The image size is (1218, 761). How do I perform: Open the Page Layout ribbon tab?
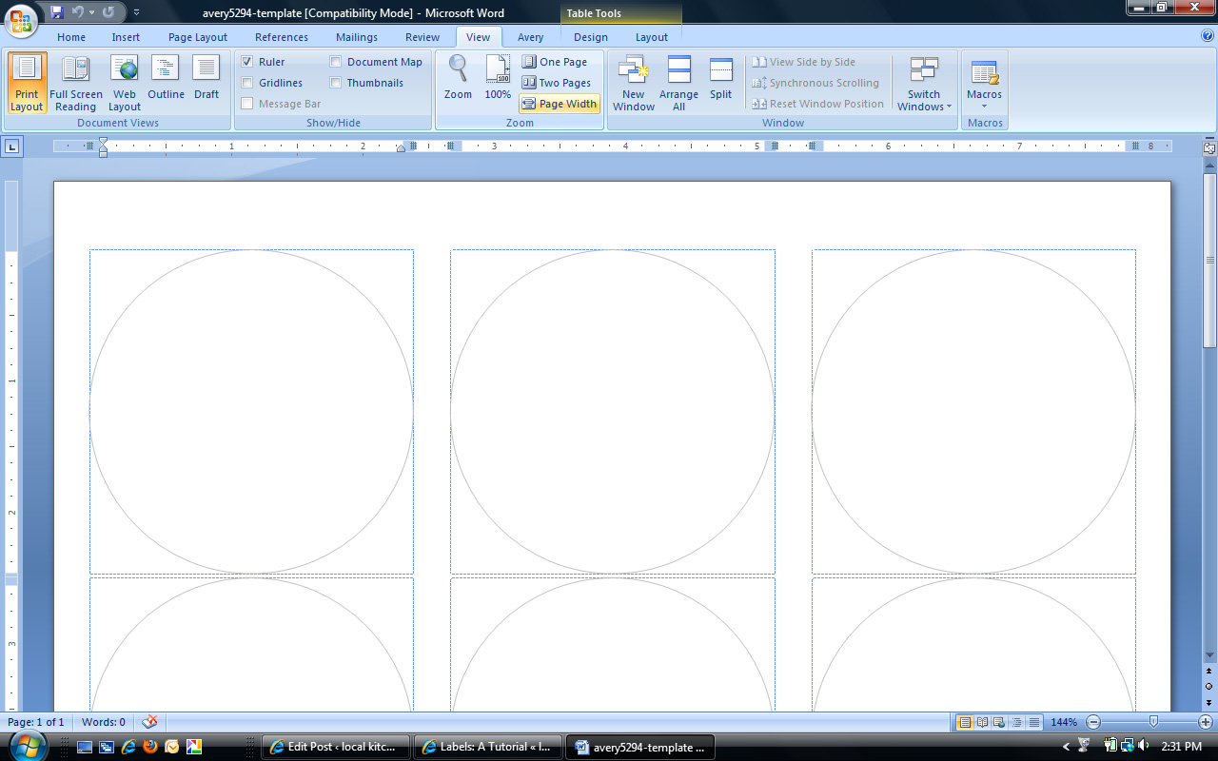click(198, 37)
